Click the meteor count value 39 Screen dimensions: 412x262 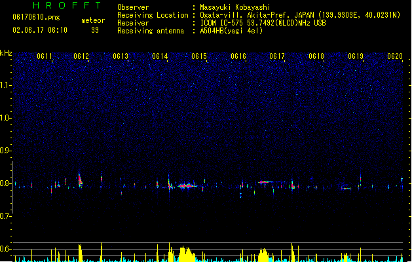click(95, 30)
